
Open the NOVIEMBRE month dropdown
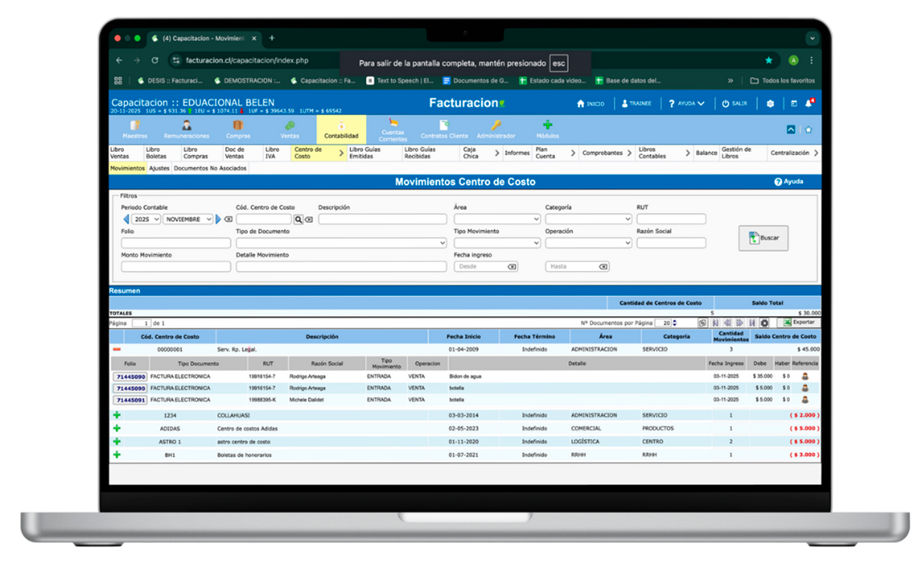(188, 219)
